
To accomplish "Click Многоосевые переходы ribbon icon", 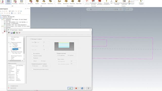I will [x=117, y=2].
